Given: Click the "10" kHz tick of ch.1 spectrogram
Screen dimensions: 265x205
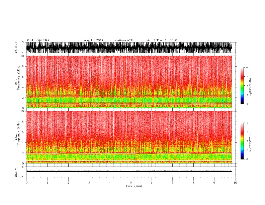Looking at the screenshot, I should pos(22,56).
